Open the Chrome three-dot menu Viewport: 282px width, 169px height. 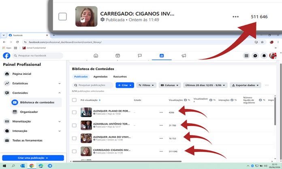(278, 42)
